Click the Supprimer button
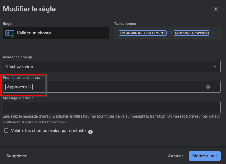 (16, 156)
